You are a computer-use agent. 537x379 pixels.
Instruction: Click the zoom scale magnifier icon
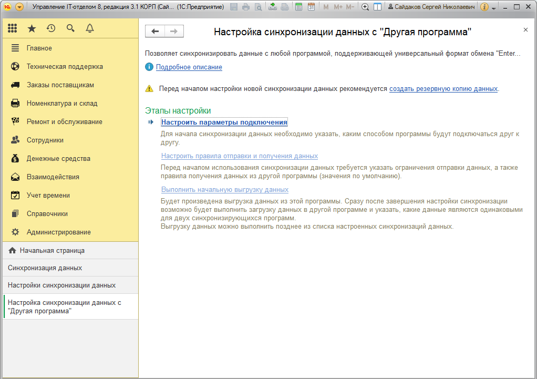[x=365, y=7]
